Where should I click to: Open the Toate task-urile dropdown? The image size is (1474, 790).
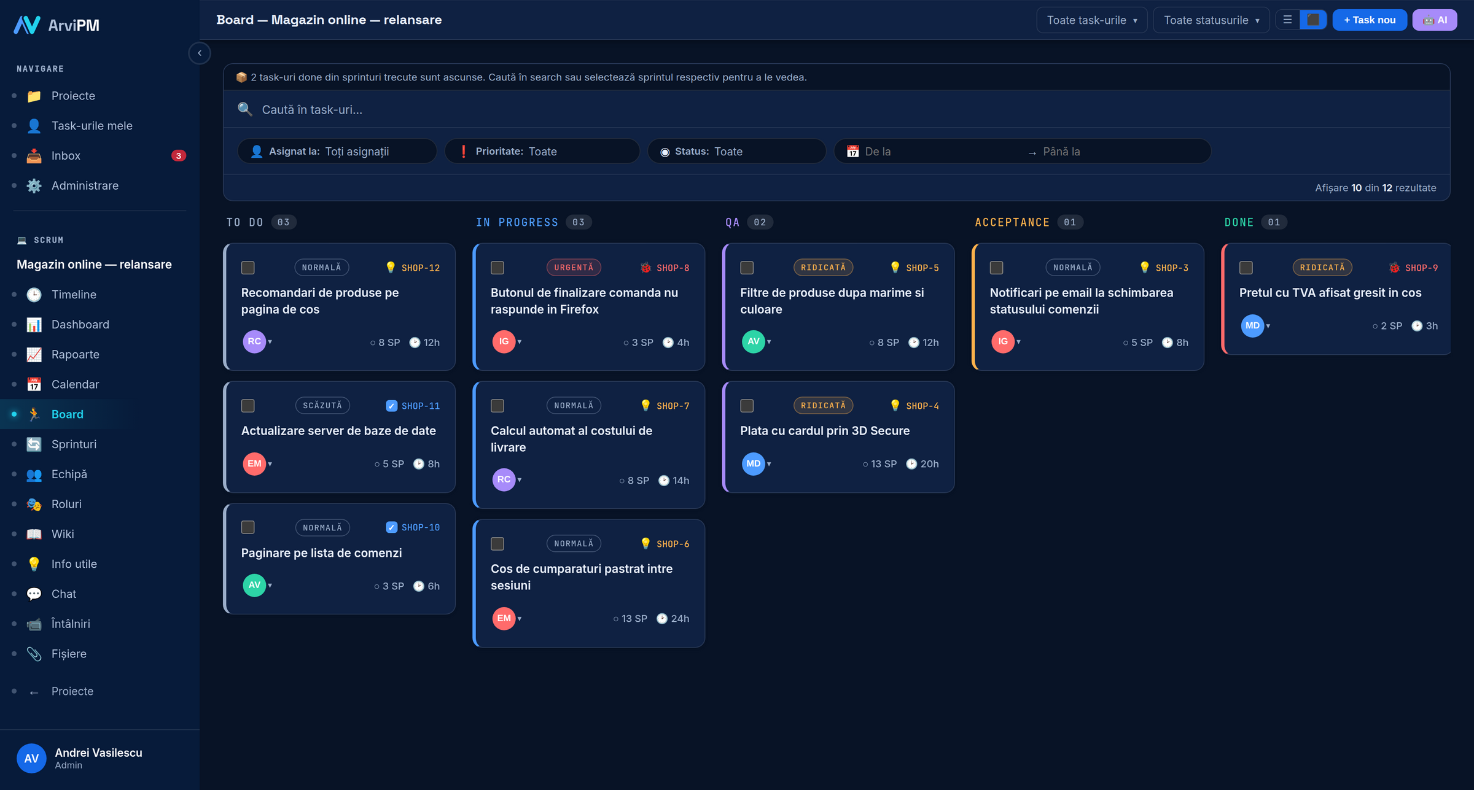(1091, 20)
